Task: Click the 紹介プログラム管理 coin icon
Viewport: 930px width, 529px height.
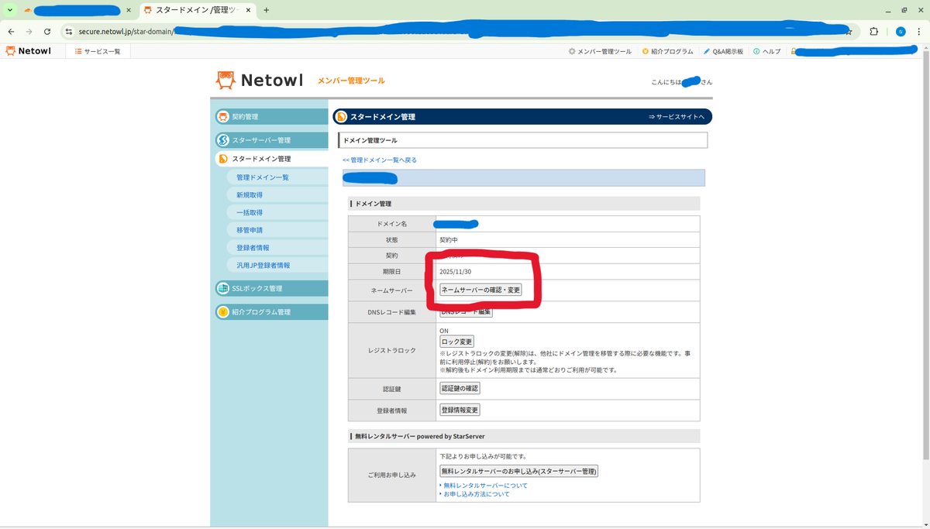Action: (x=223, y=312)
